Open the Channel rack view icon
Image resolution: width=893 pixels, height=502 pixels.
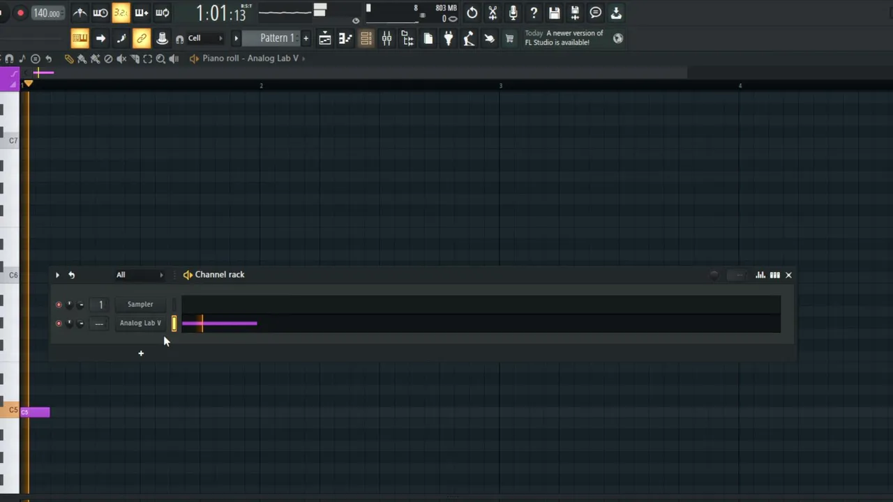click(x=366, y=38)
